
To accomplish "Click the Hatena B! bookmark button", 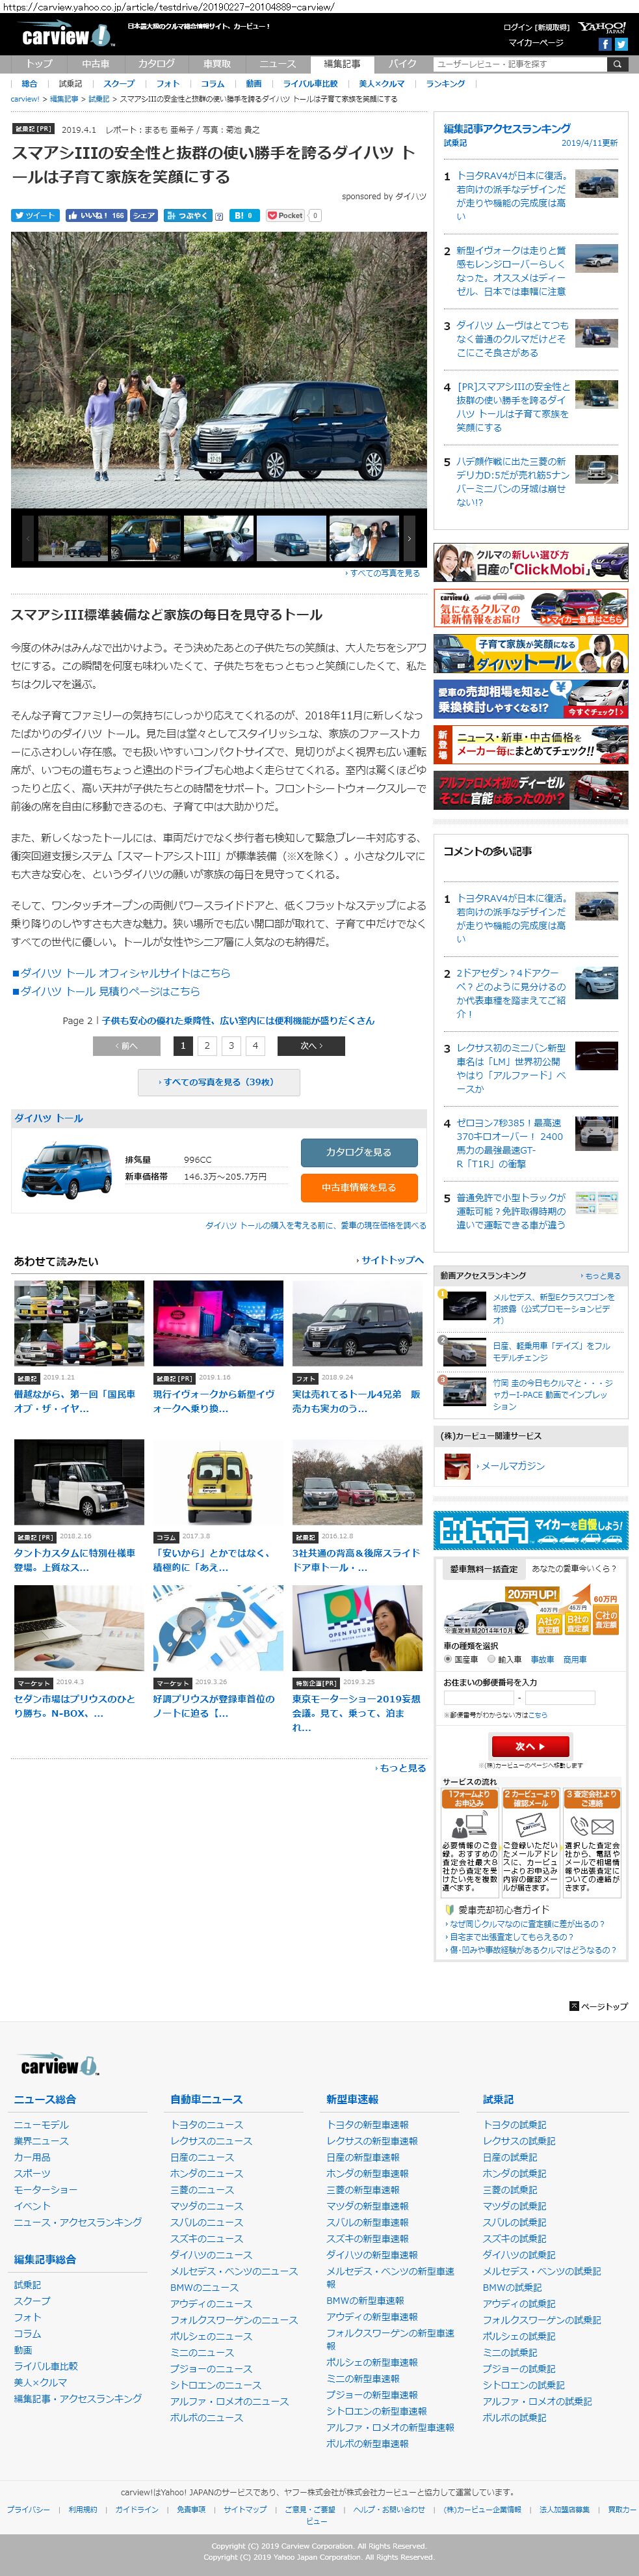I will point(244,215).
